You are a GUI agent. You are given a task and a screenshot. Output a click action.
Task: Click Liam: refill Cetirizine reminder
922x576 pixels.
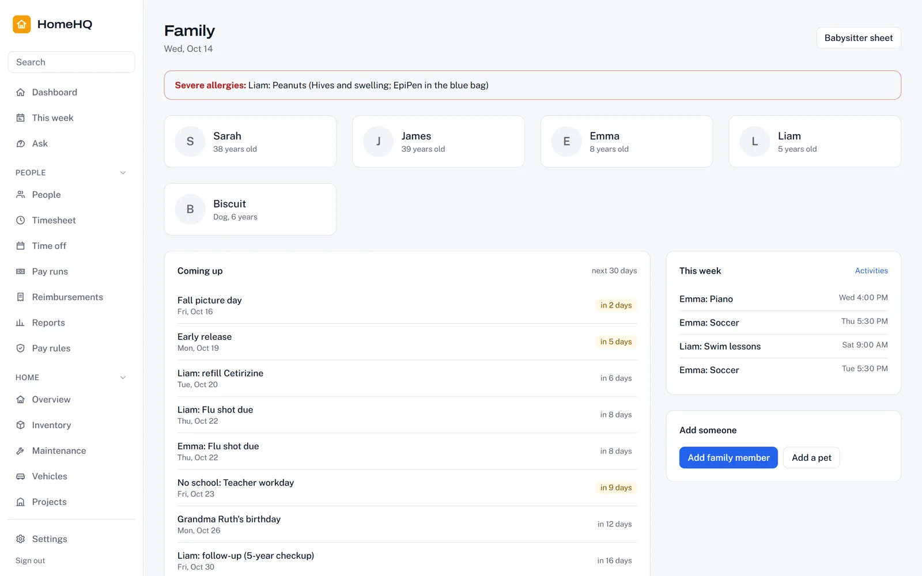click(407, 378)
